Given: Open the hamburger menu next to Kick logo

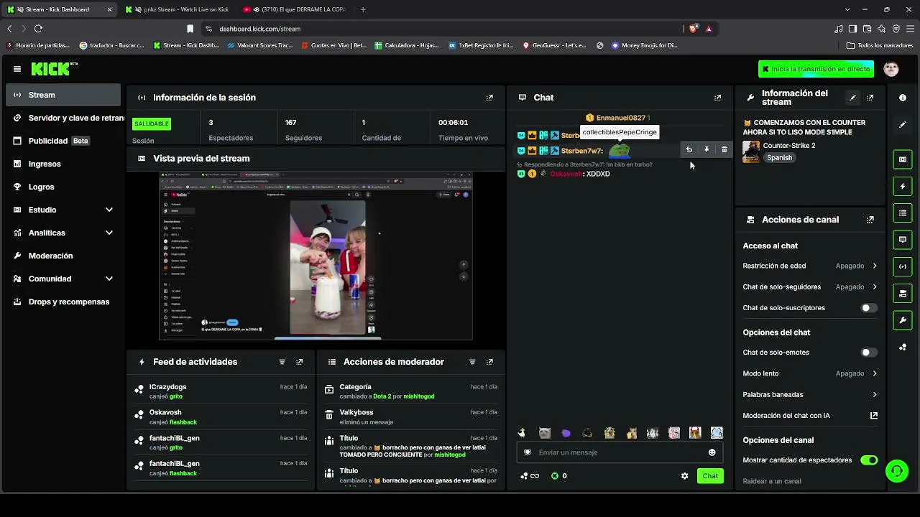Looking at the screenshot, I should 17,69.
